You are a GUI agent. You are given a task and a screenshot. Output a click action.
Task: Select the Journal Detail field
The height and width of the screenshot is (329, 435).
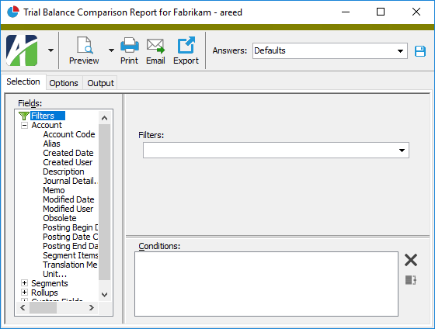70,181
